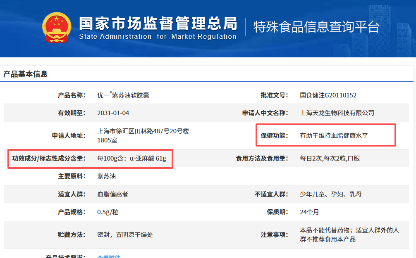Click the 有效期至 label
Viewport: 416px width, 258px height.
pyautogui.click(x=72, y=113)
